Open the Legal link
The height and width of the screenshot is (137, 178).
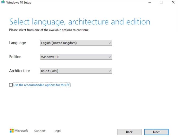pos(57,131)
